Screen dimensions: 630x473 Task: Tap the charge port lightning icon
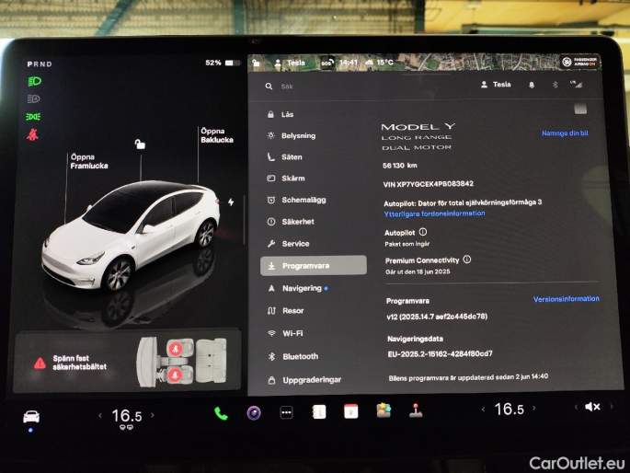point(231,202)
